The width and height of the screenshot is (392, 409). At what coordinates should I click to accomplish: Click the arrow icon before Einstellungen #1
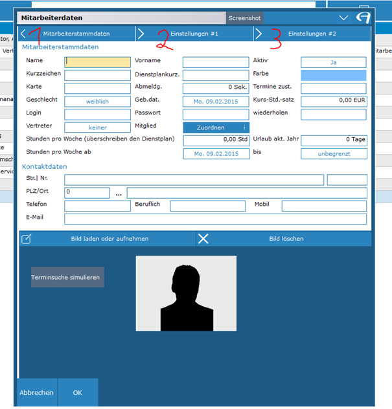point(141,33)
